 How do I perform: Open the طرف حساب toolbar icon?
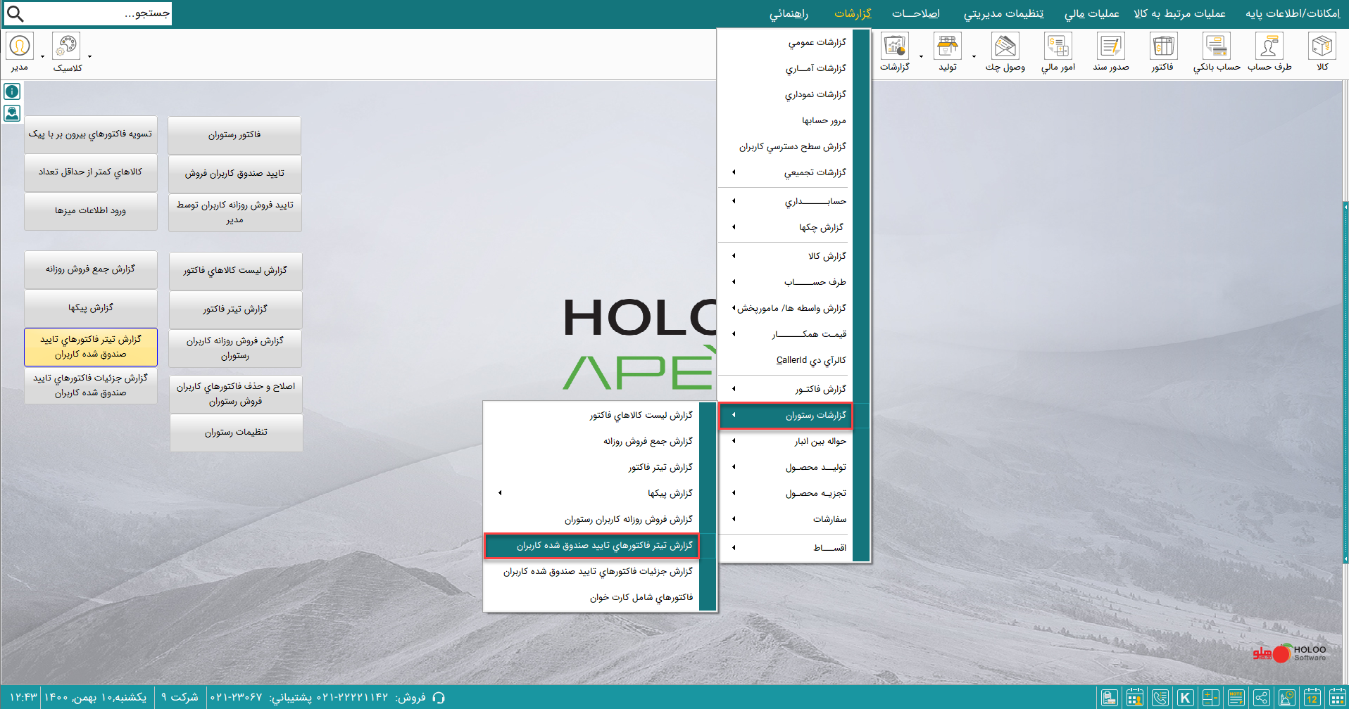tap(1269, 46)
